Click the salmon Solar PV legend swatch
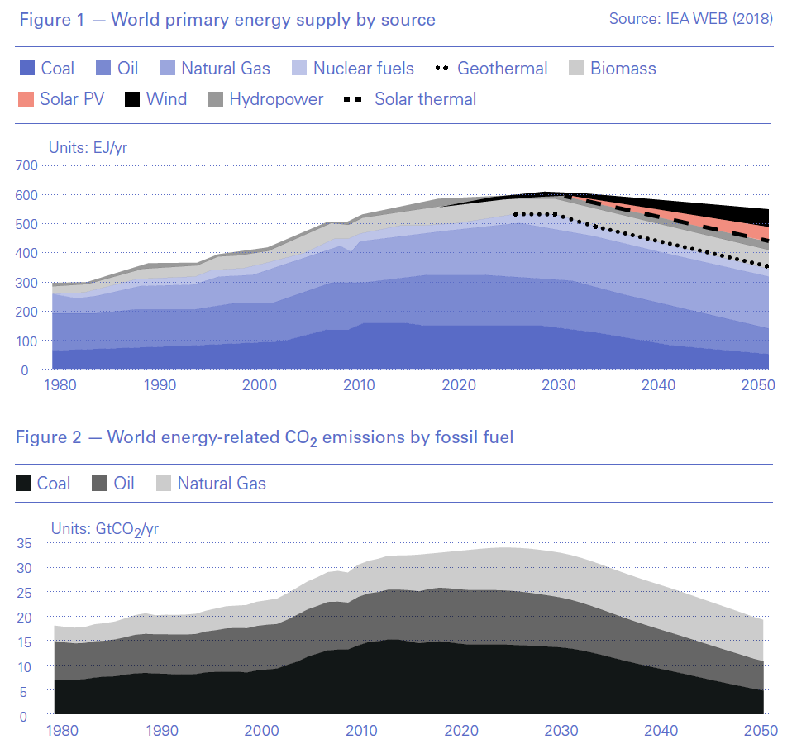Screen dimensions: 792x749 26,100
